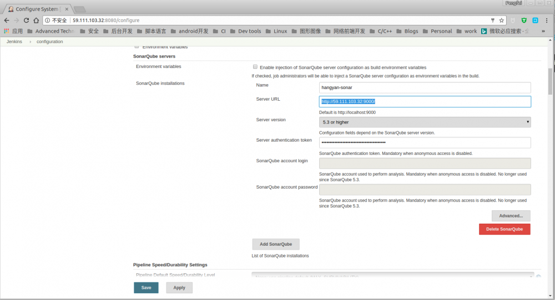Viewport: 555px width, 300px height.
Task: Click the address bar URL
Action: point(106,20)
